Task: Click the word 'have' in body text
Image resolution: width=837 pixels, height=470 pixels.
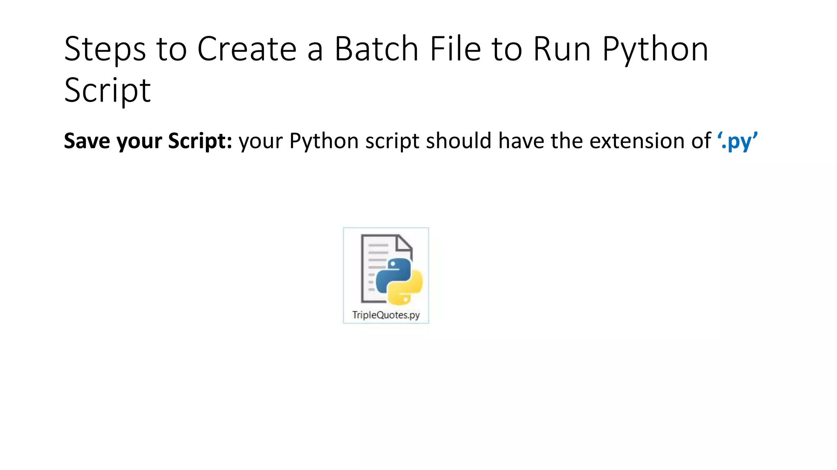Action: pos(521,141)
